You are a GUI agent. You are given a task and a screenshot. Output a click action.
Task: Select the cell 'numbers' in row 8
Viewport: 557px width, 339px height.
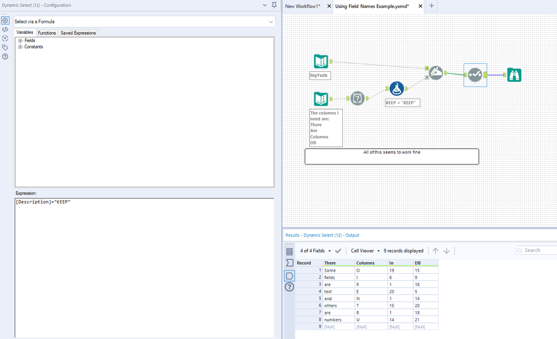[339, 320]
